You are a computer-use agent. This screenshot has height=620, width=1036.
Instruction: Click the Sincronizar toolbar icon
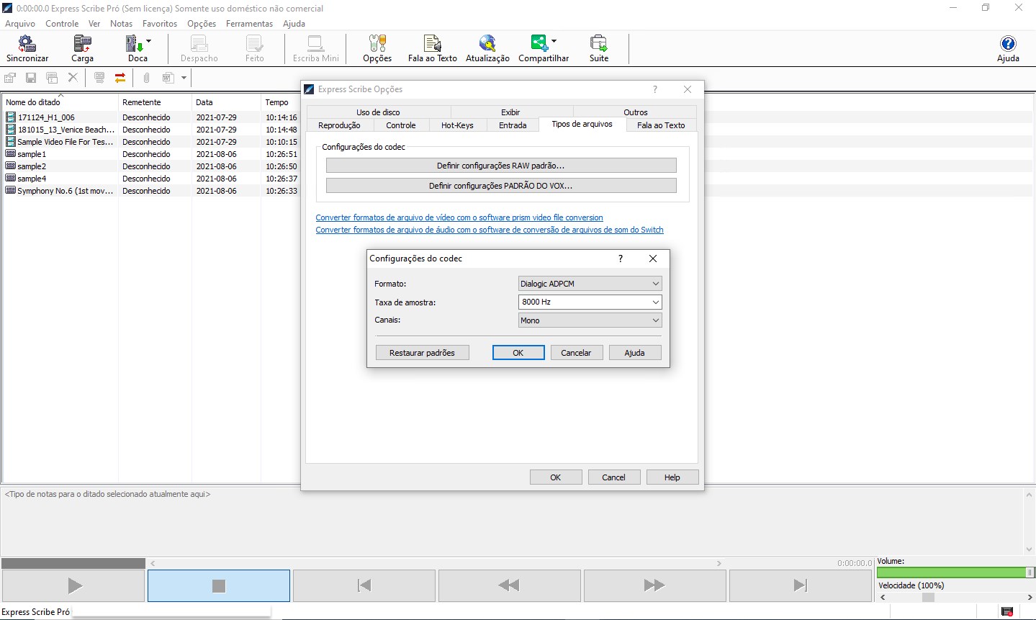27,48
